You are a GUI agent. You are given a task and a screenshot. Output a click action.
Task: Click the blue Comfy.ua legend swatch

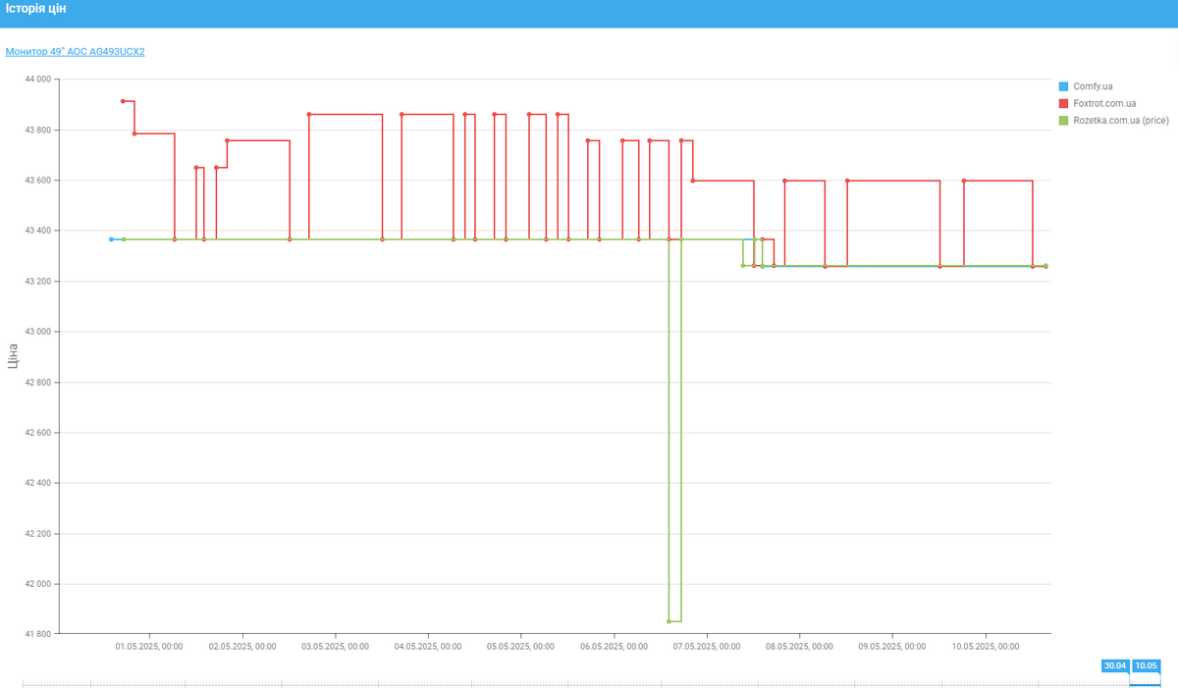(1063, 86)
